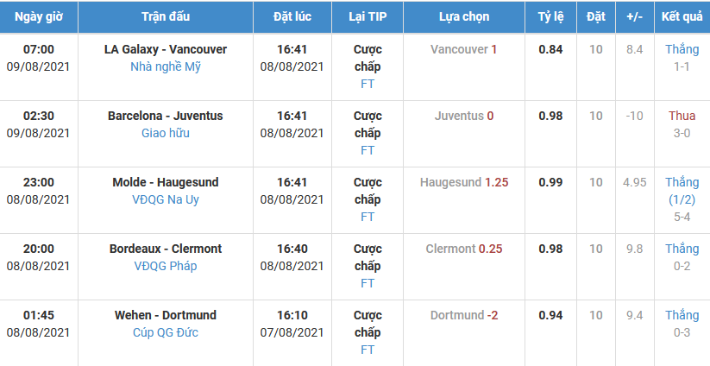Click the Kết quả column header
Image resolution: width=710 pixels, height=366 pixels.
click(682, 16)
